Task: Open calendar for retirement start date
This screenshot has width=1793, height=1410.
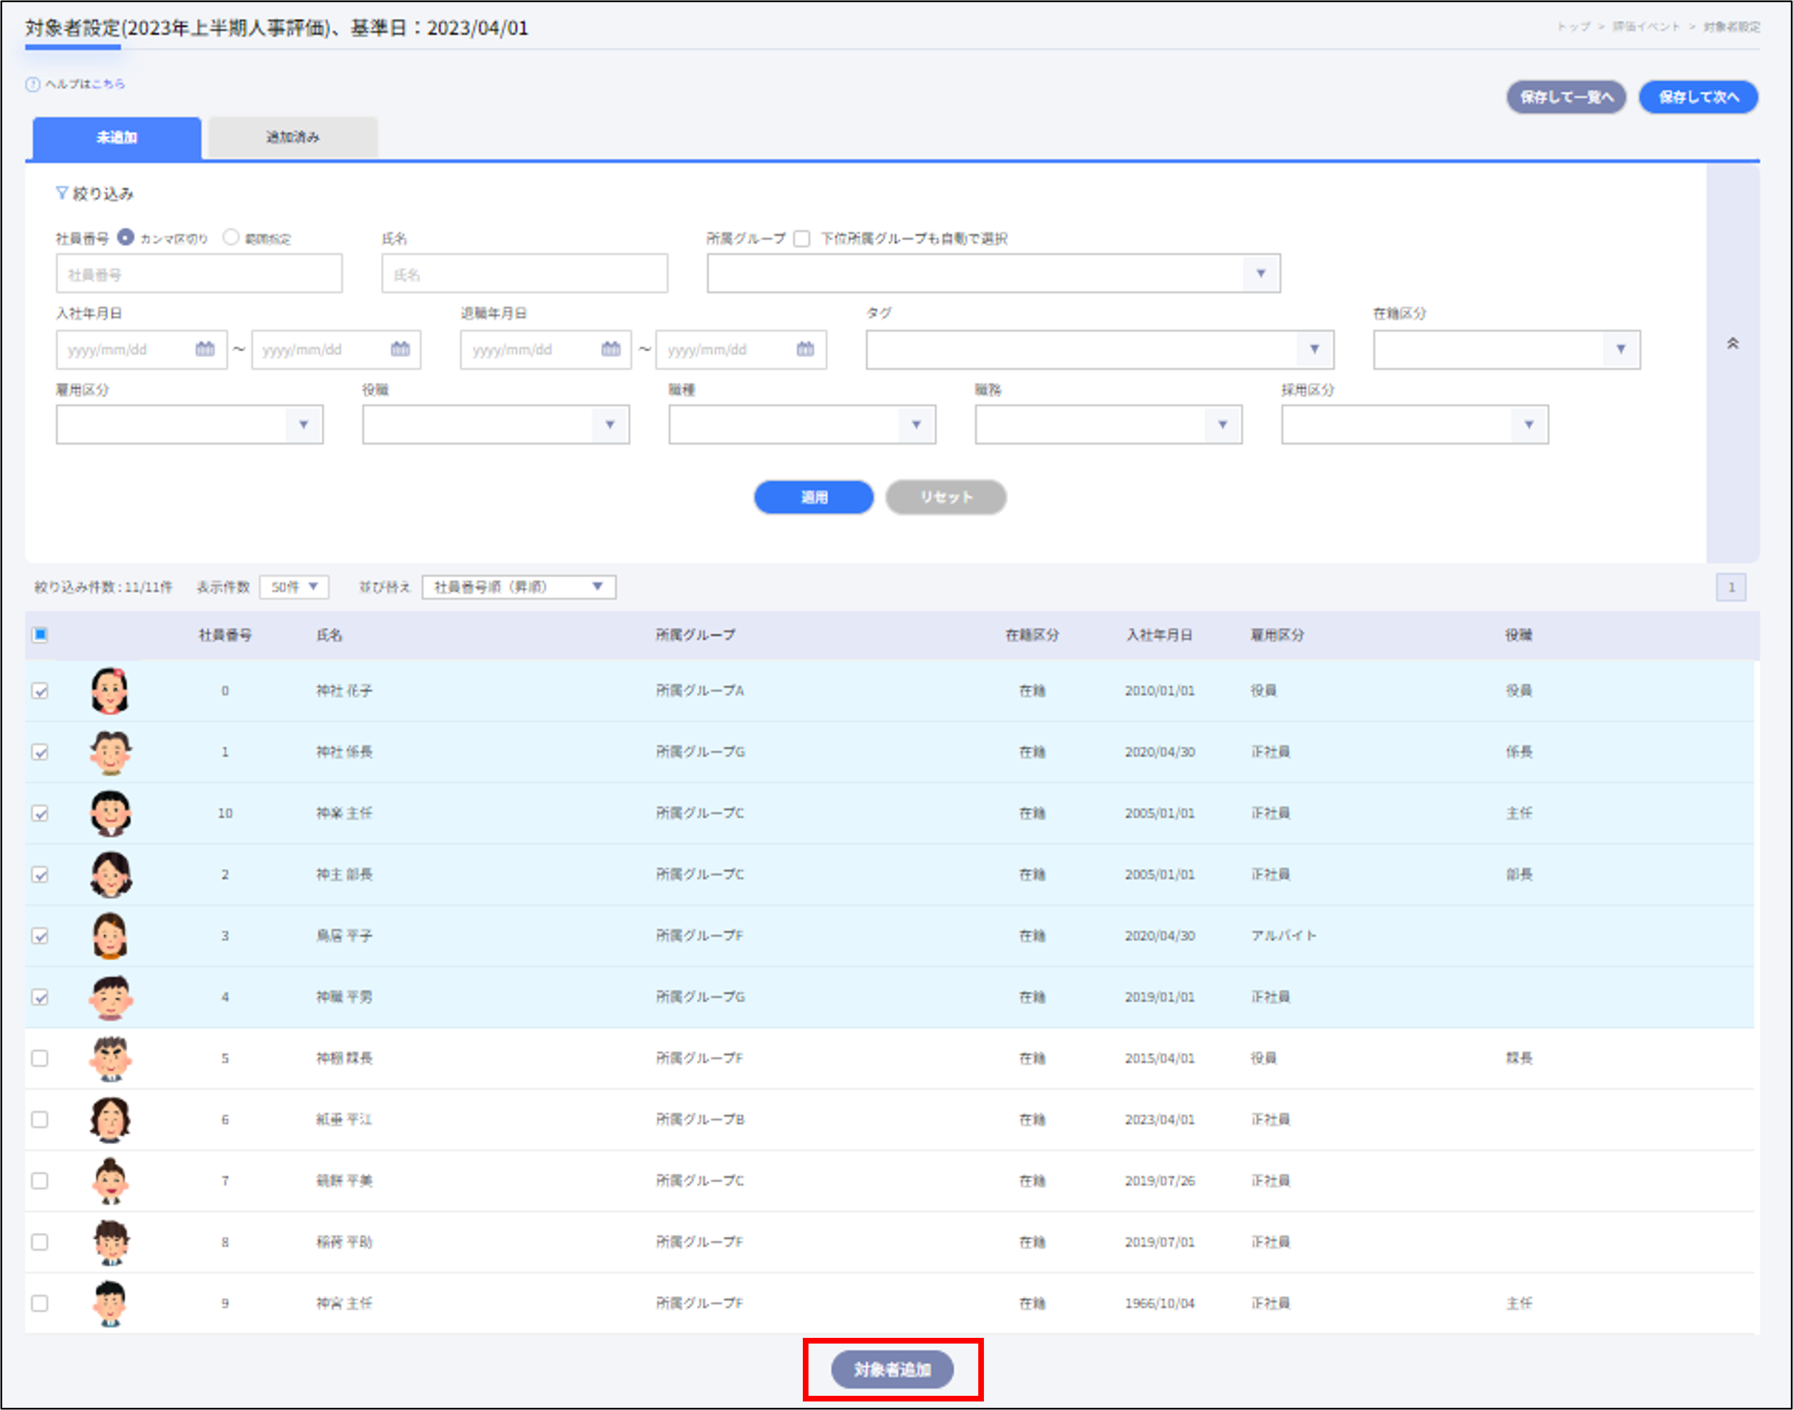Action: pos(611,349)
